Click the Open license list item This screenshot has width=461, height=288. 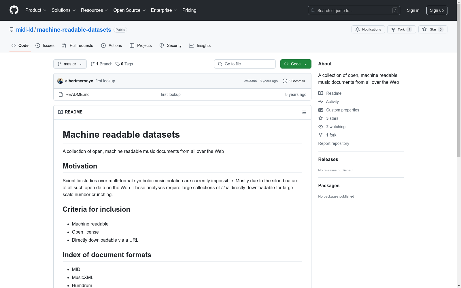click(x=85, y=232)
